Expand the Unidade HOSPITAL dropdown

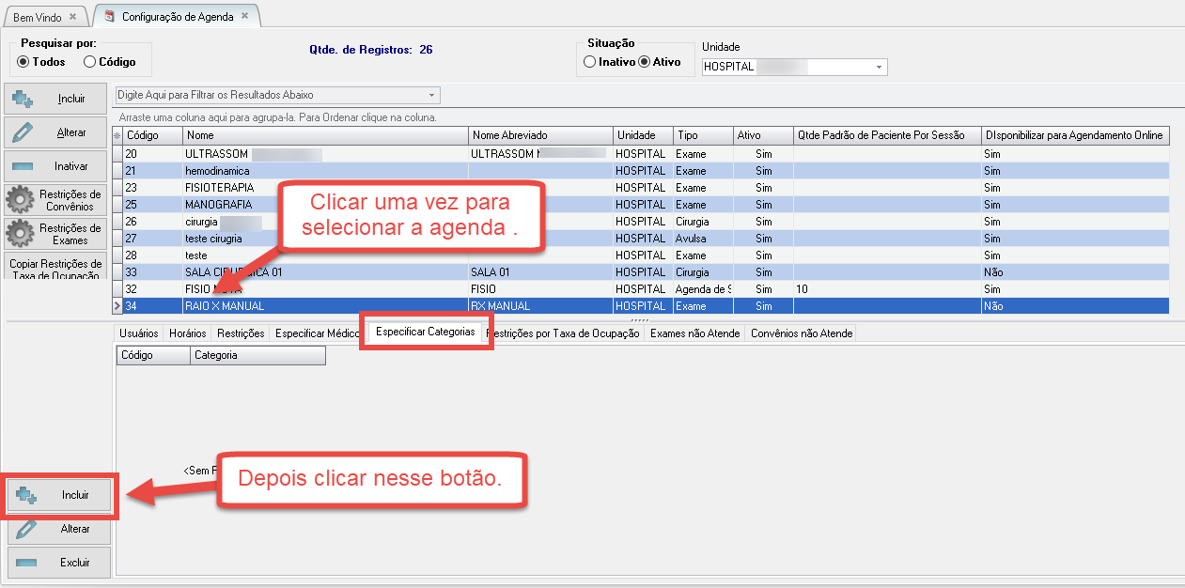point(880,68)
